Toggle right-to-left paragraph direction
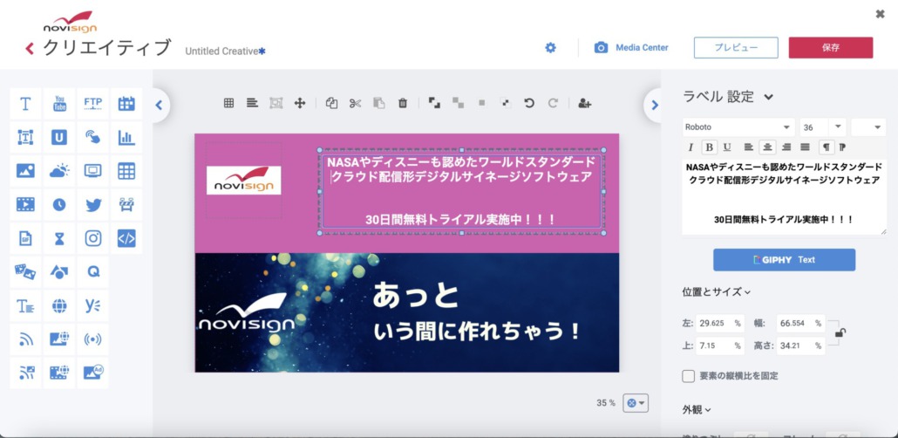The image size is (898, 438). click(842, 147)
